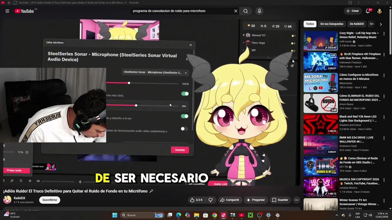Open File Explorer from the taskbar
Image resolution: width=392 pixels, height=220 pixels.
(197, 215)
